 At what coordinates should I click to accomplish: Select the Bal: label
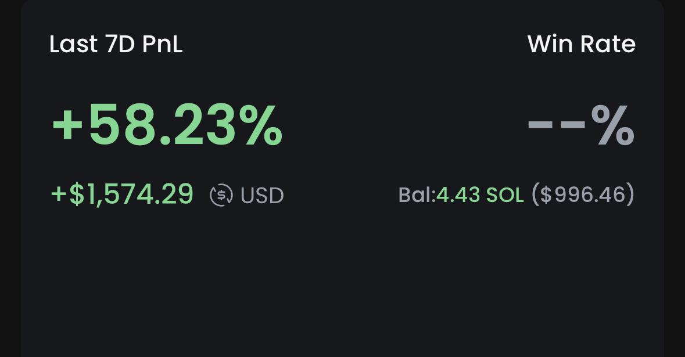pos(416,194)
